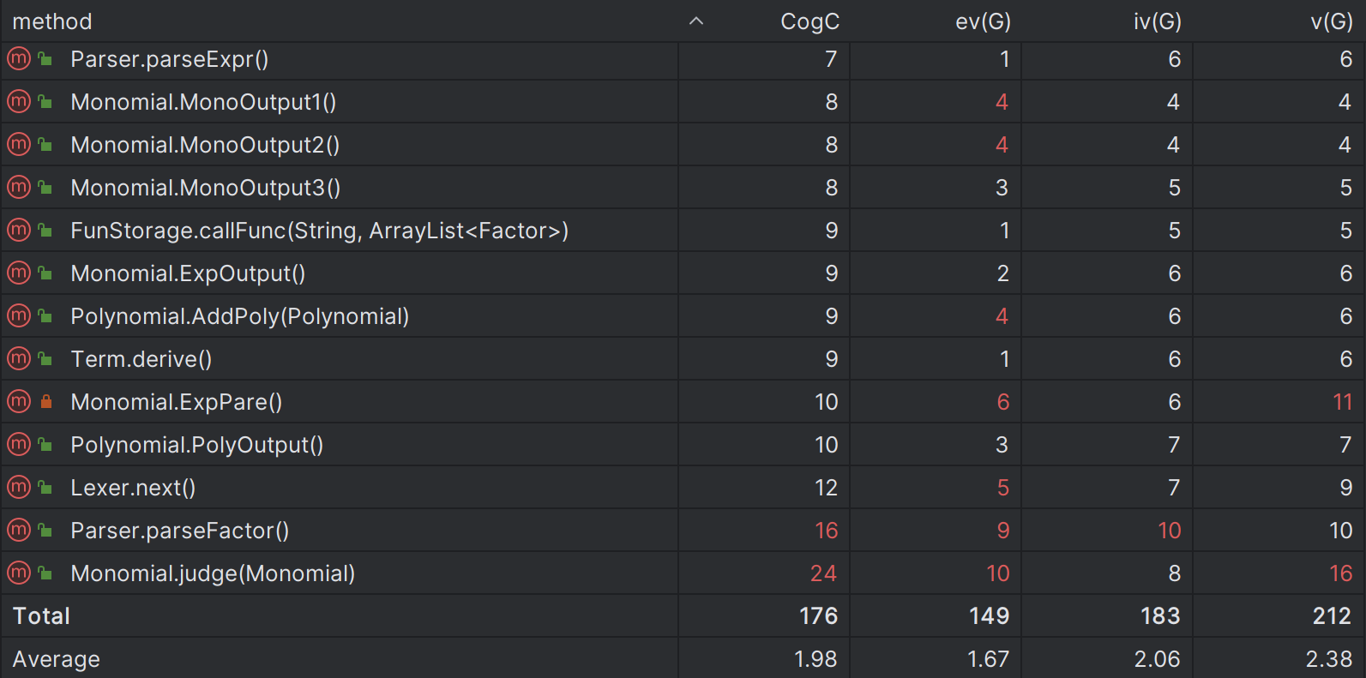Click the red CogC value 24
Viewport: 1366px width, 678px height.
coord(823,573)
